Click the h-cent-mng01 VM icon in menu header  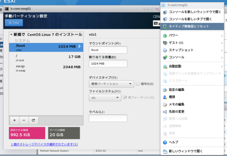point(163,5)
